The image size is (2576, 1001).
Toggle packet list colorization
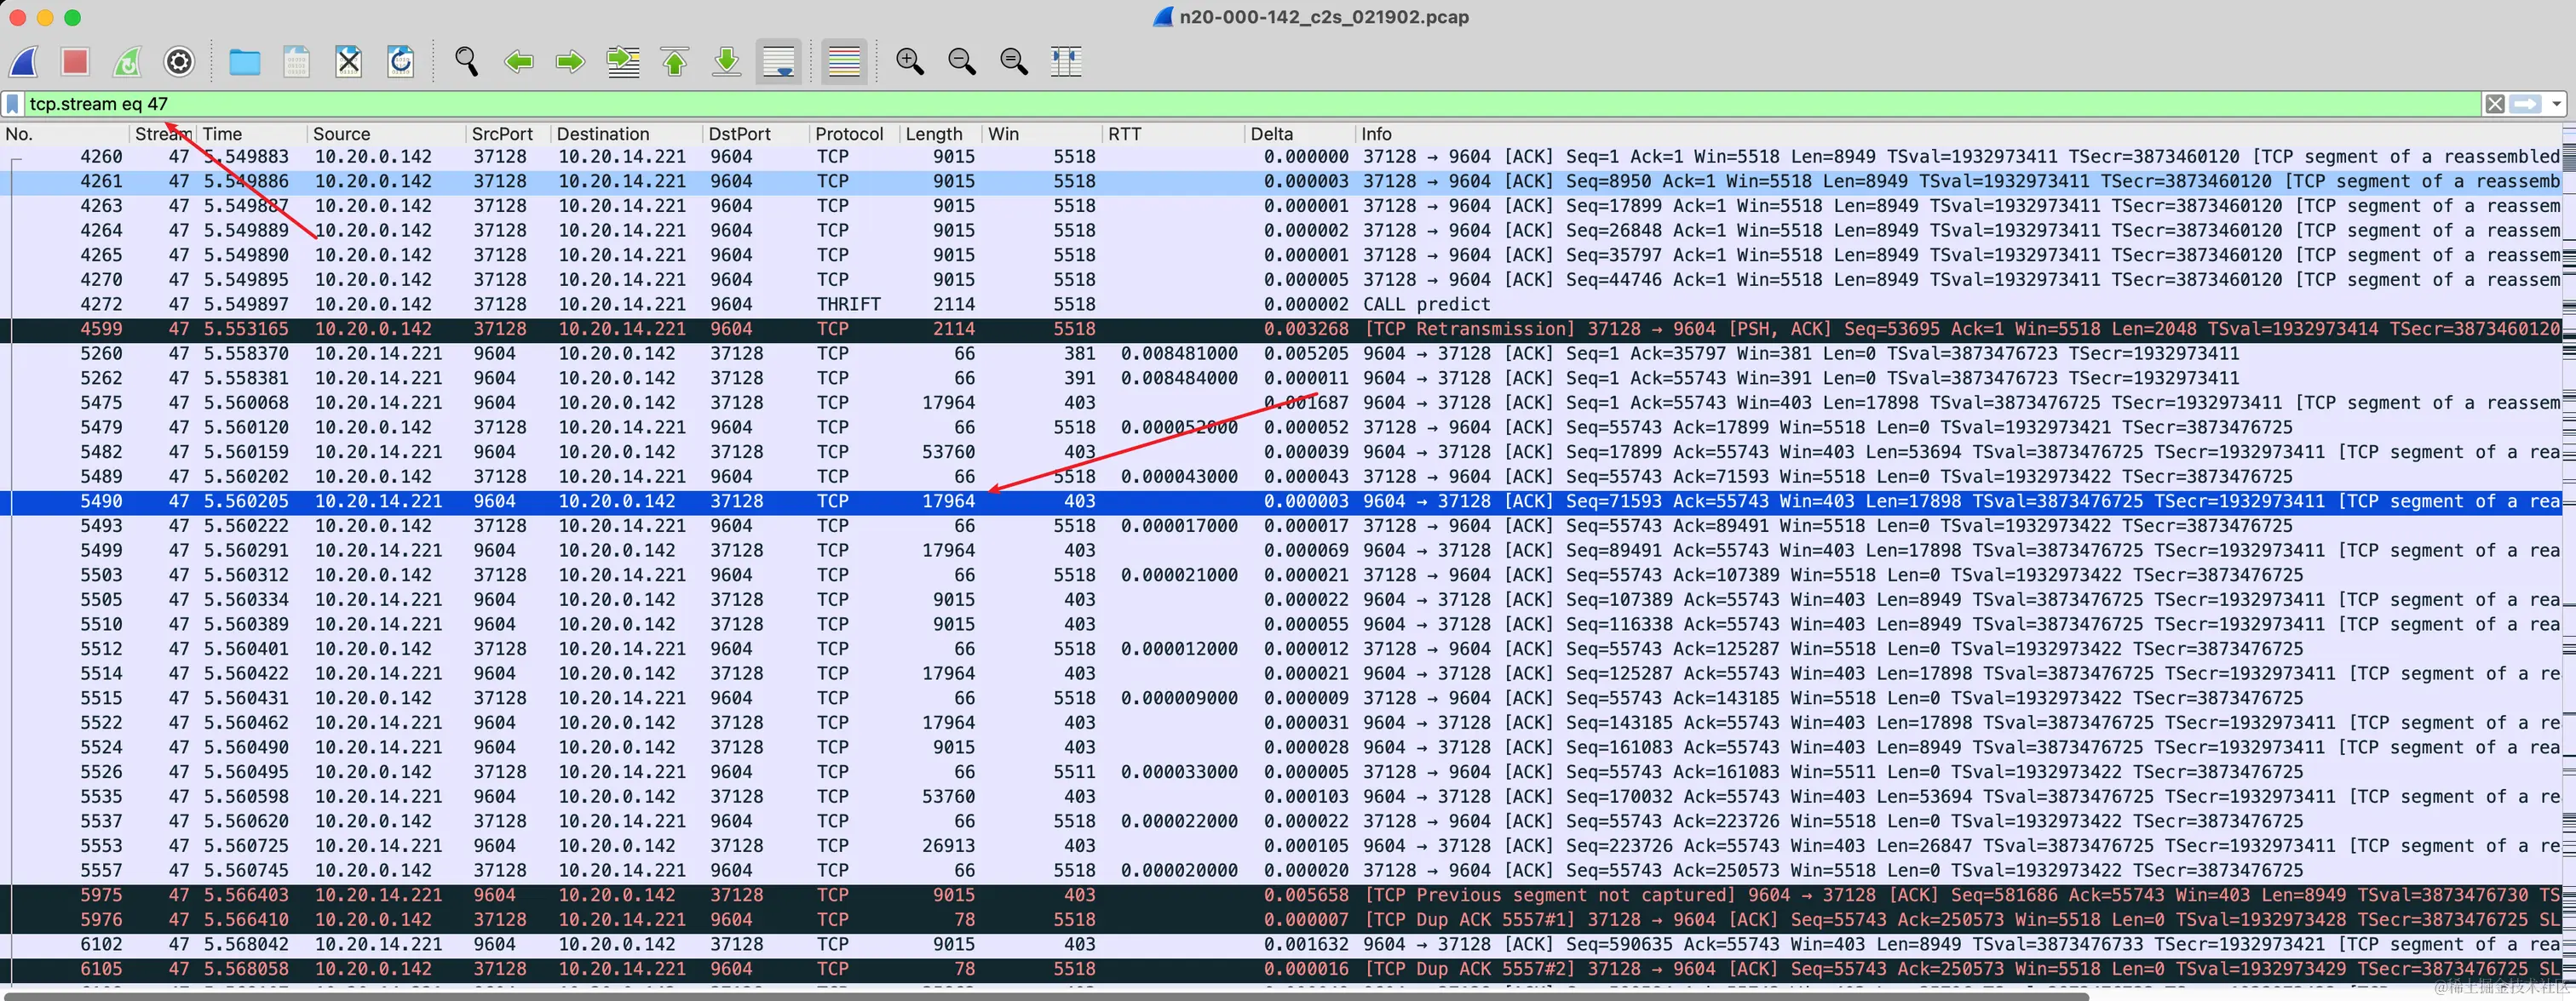pyautogui.click(x=844, y=62)
